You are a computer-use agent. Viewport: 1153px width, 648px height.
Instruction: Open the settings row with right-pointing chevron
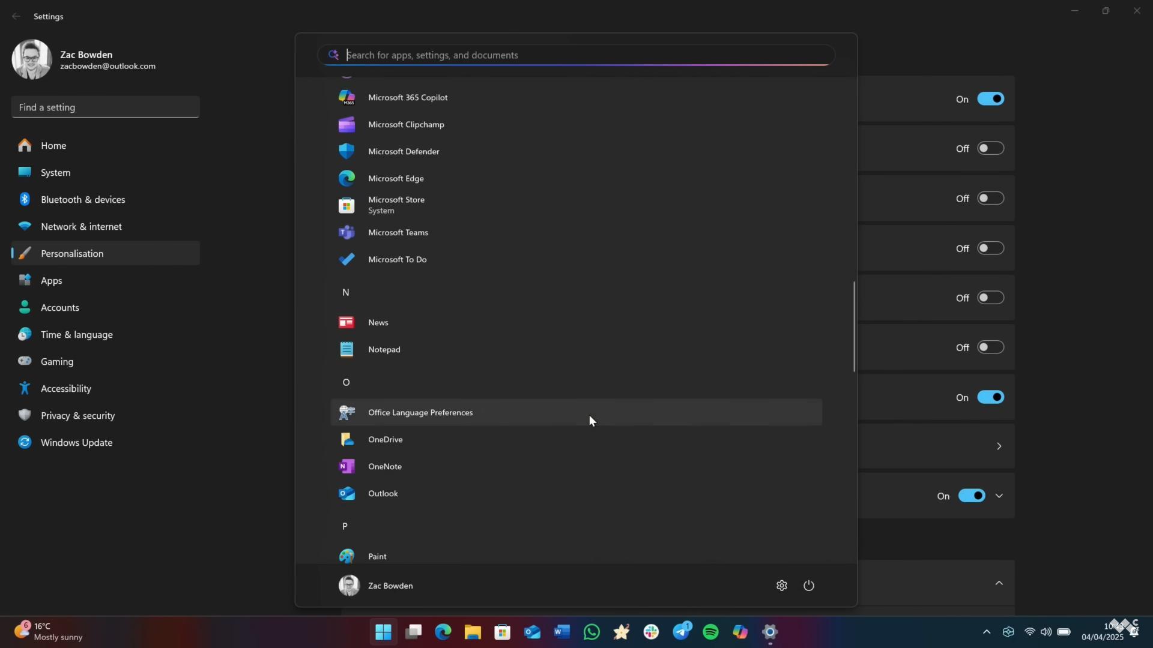(x=937, y=446)
